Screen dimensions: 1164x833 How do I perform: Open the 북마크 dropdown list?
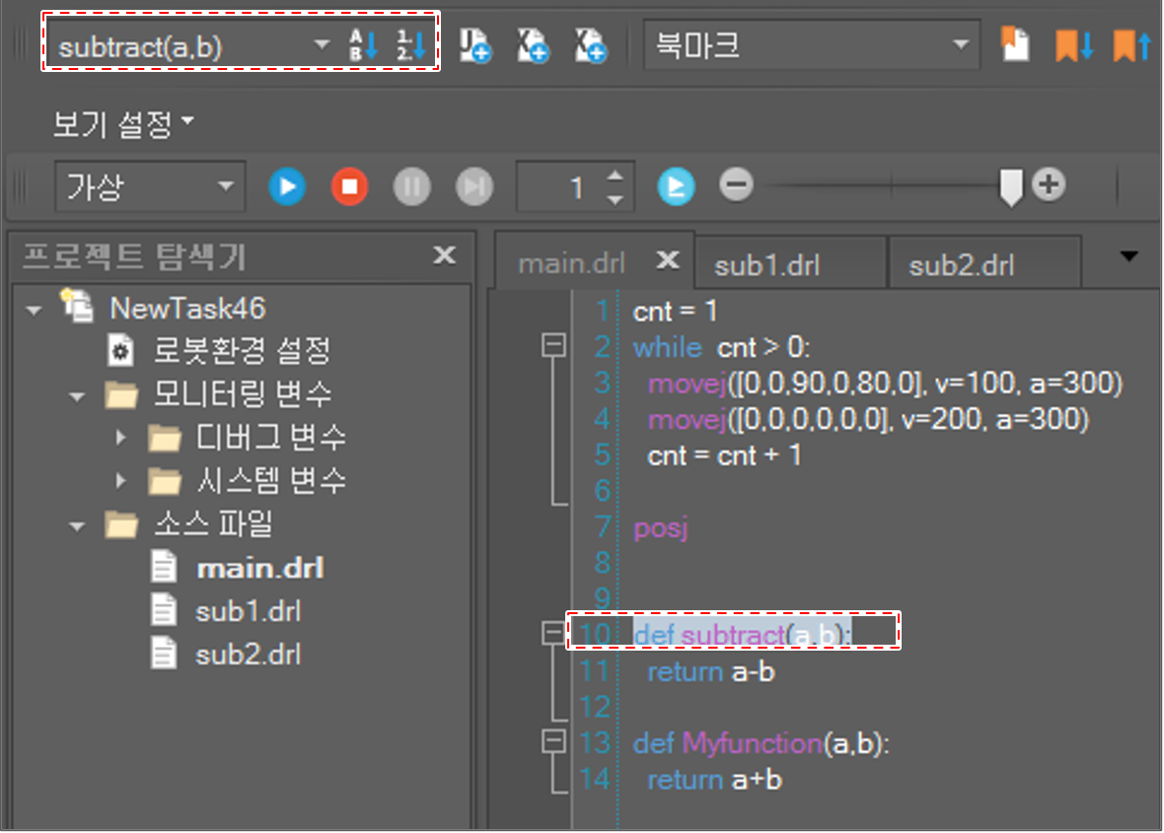point(959,46)
